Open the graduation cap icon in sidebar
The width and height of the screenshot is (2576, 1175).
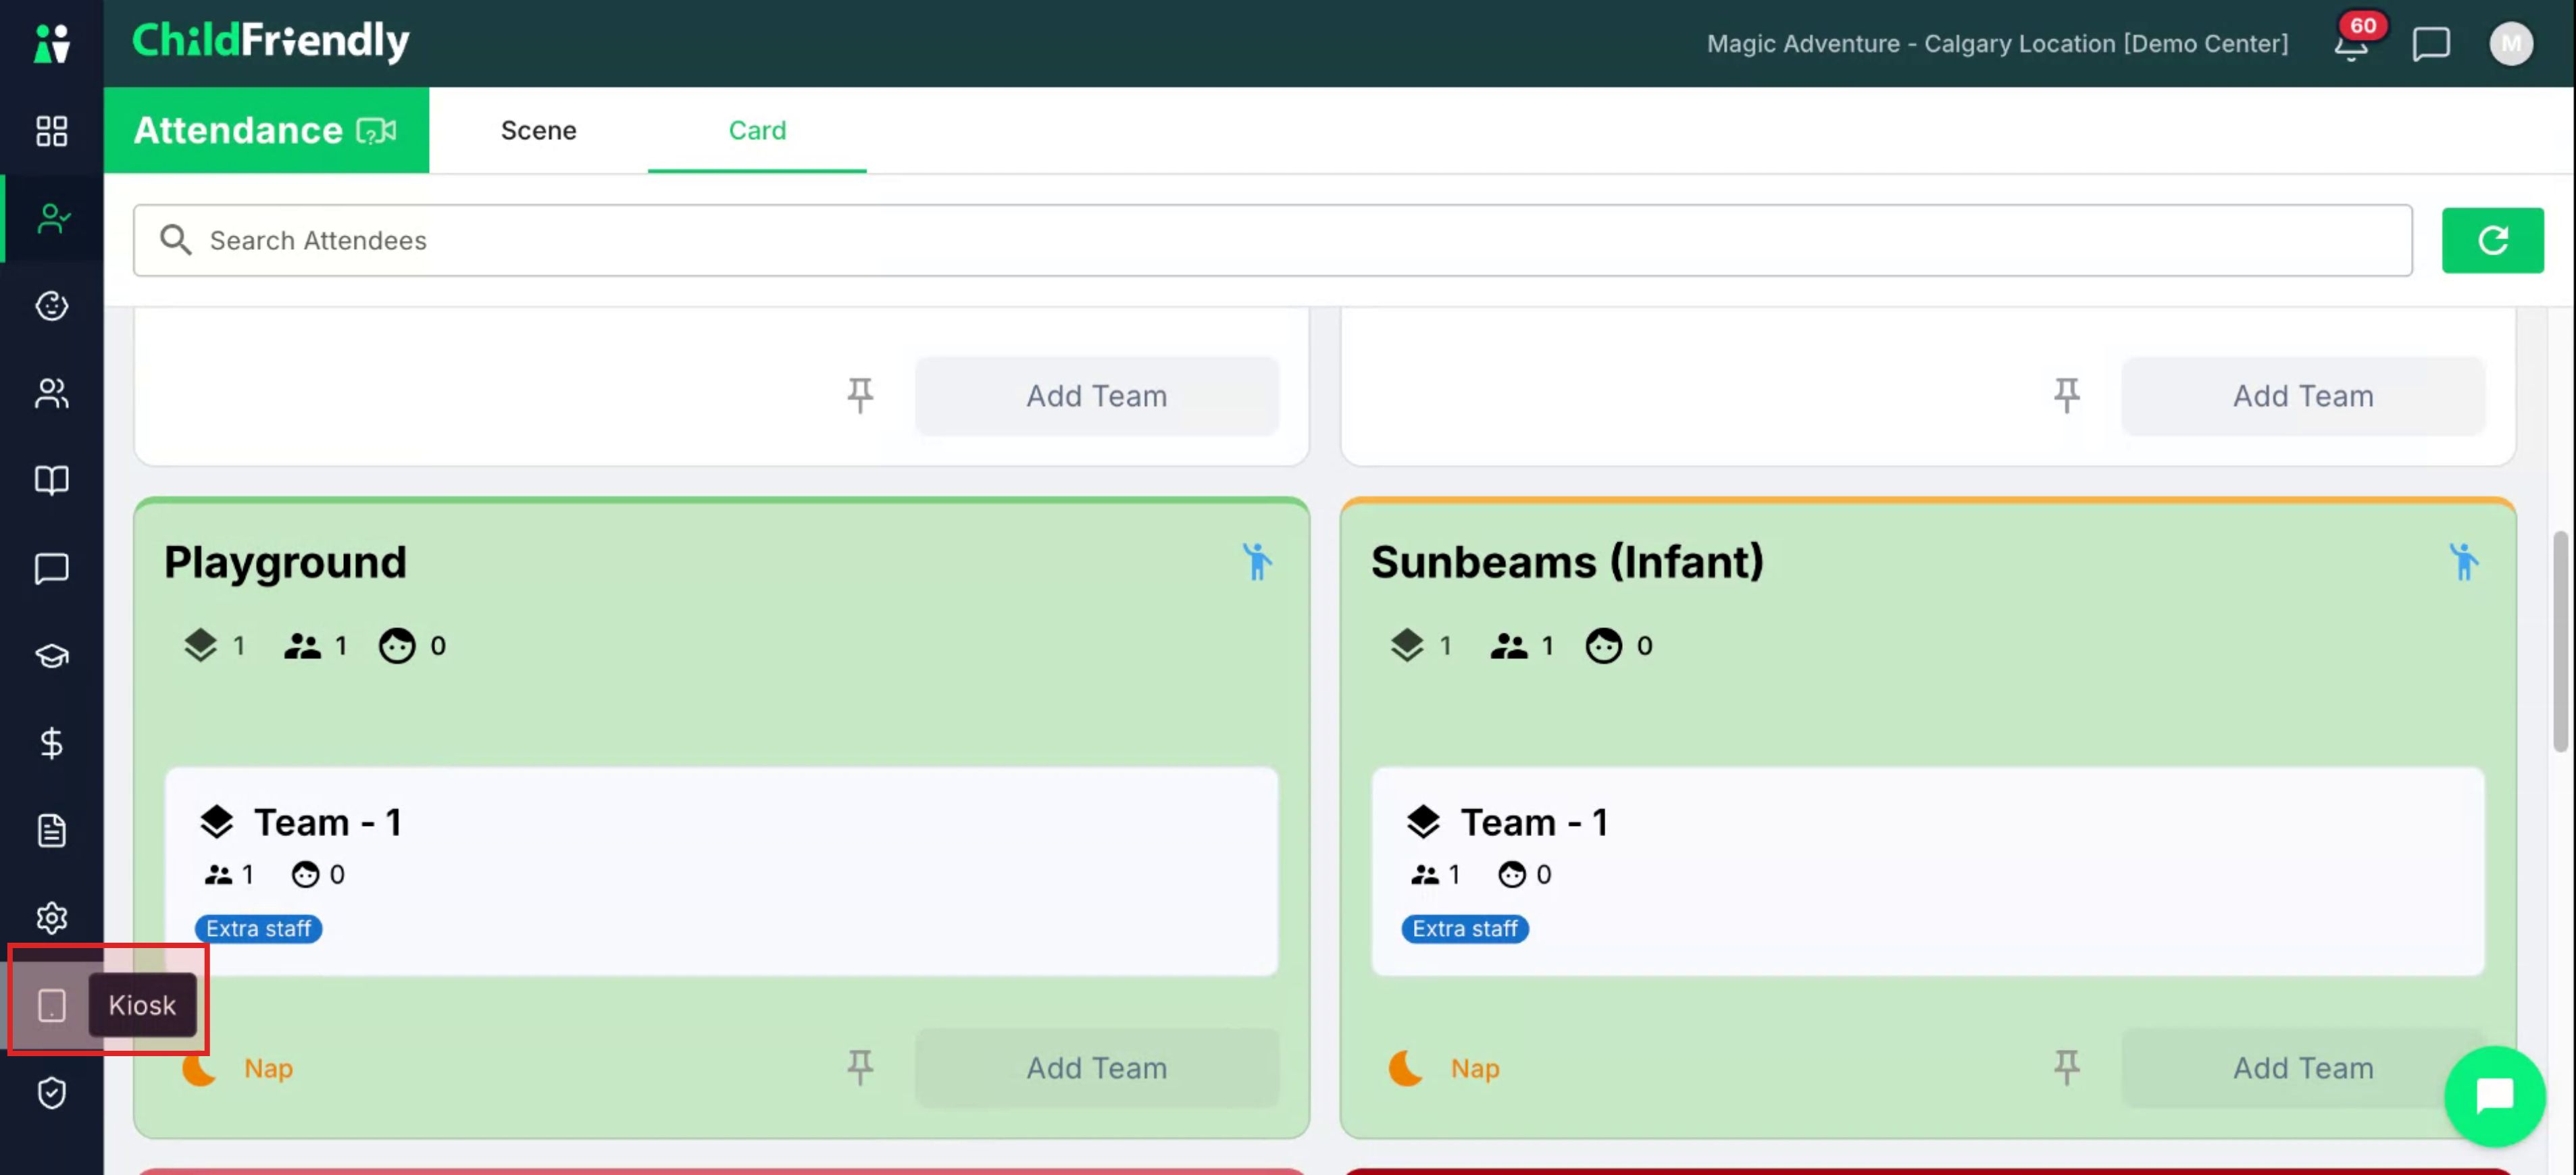tap(51, 656)
